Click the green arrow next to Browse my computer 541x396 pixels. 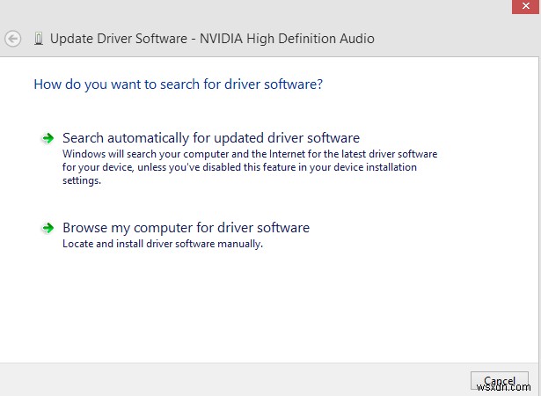point(48,228)
